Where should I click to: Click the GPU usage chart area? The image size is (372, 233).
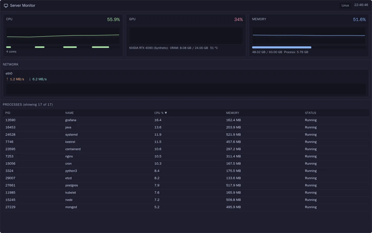[x=186, y=36]
